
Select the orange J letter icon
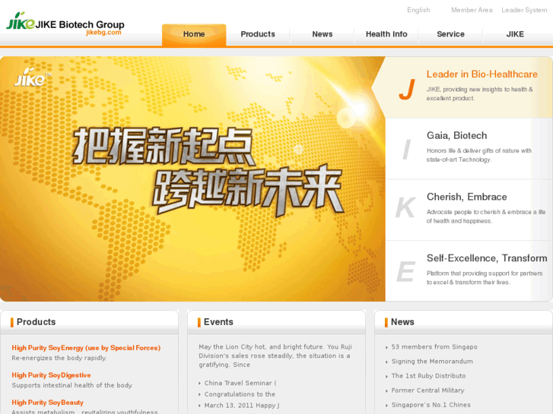point(407,89)
